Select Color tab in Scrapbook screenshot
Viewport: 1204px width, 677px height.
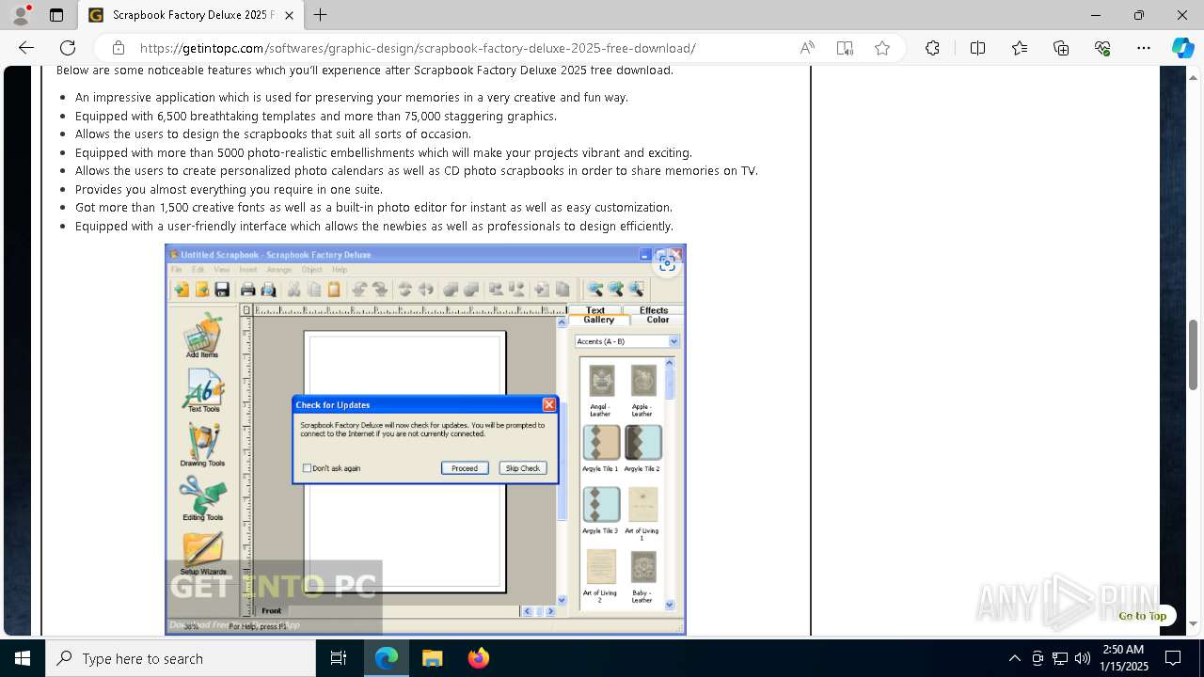657,320
